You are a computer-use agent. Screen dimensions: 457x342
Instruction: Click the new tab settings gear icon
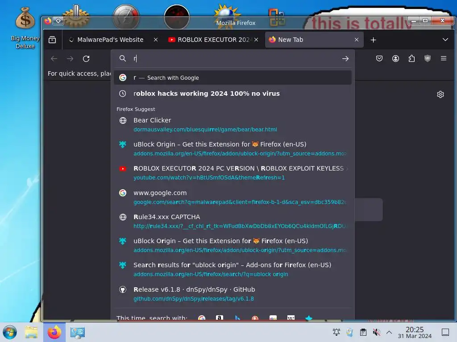pyautogui.click(x=440, y=94)
